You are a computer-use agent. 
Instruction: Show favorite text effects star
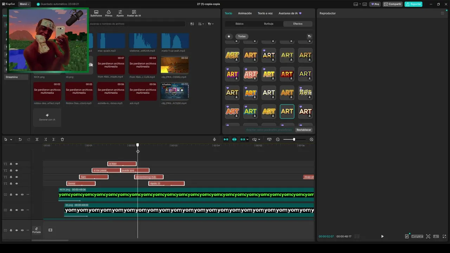point(229,36)
